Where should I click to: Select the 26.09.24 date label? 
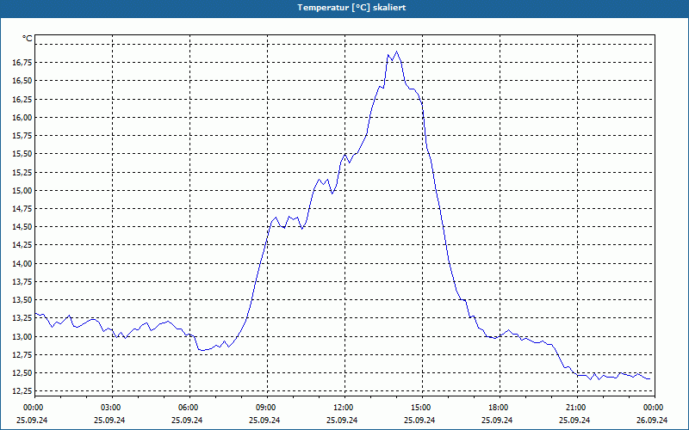pos(652,420)
